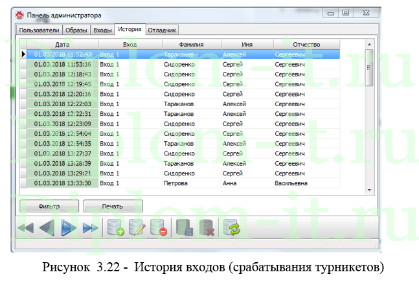This screenshot has height=292, width=419.
Task: Refresh data database icon with green arrows
Action: 231,227
